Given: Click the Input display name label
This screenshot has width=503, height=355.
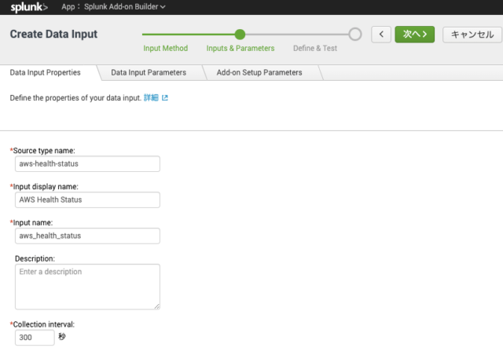Looking at the screenshot, I should click(44, 187).
